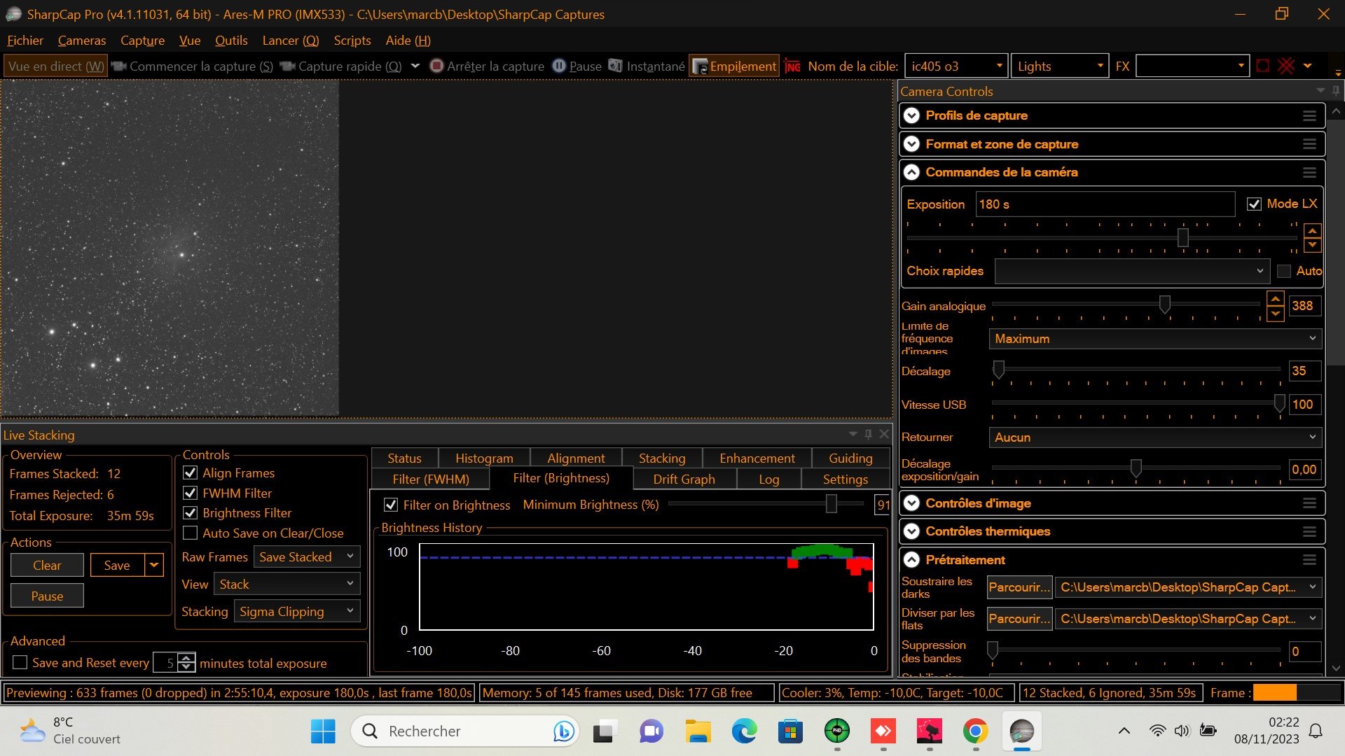Open Microsoft Store from the taskbar
Screen dimensions: 1345x756
790,731
